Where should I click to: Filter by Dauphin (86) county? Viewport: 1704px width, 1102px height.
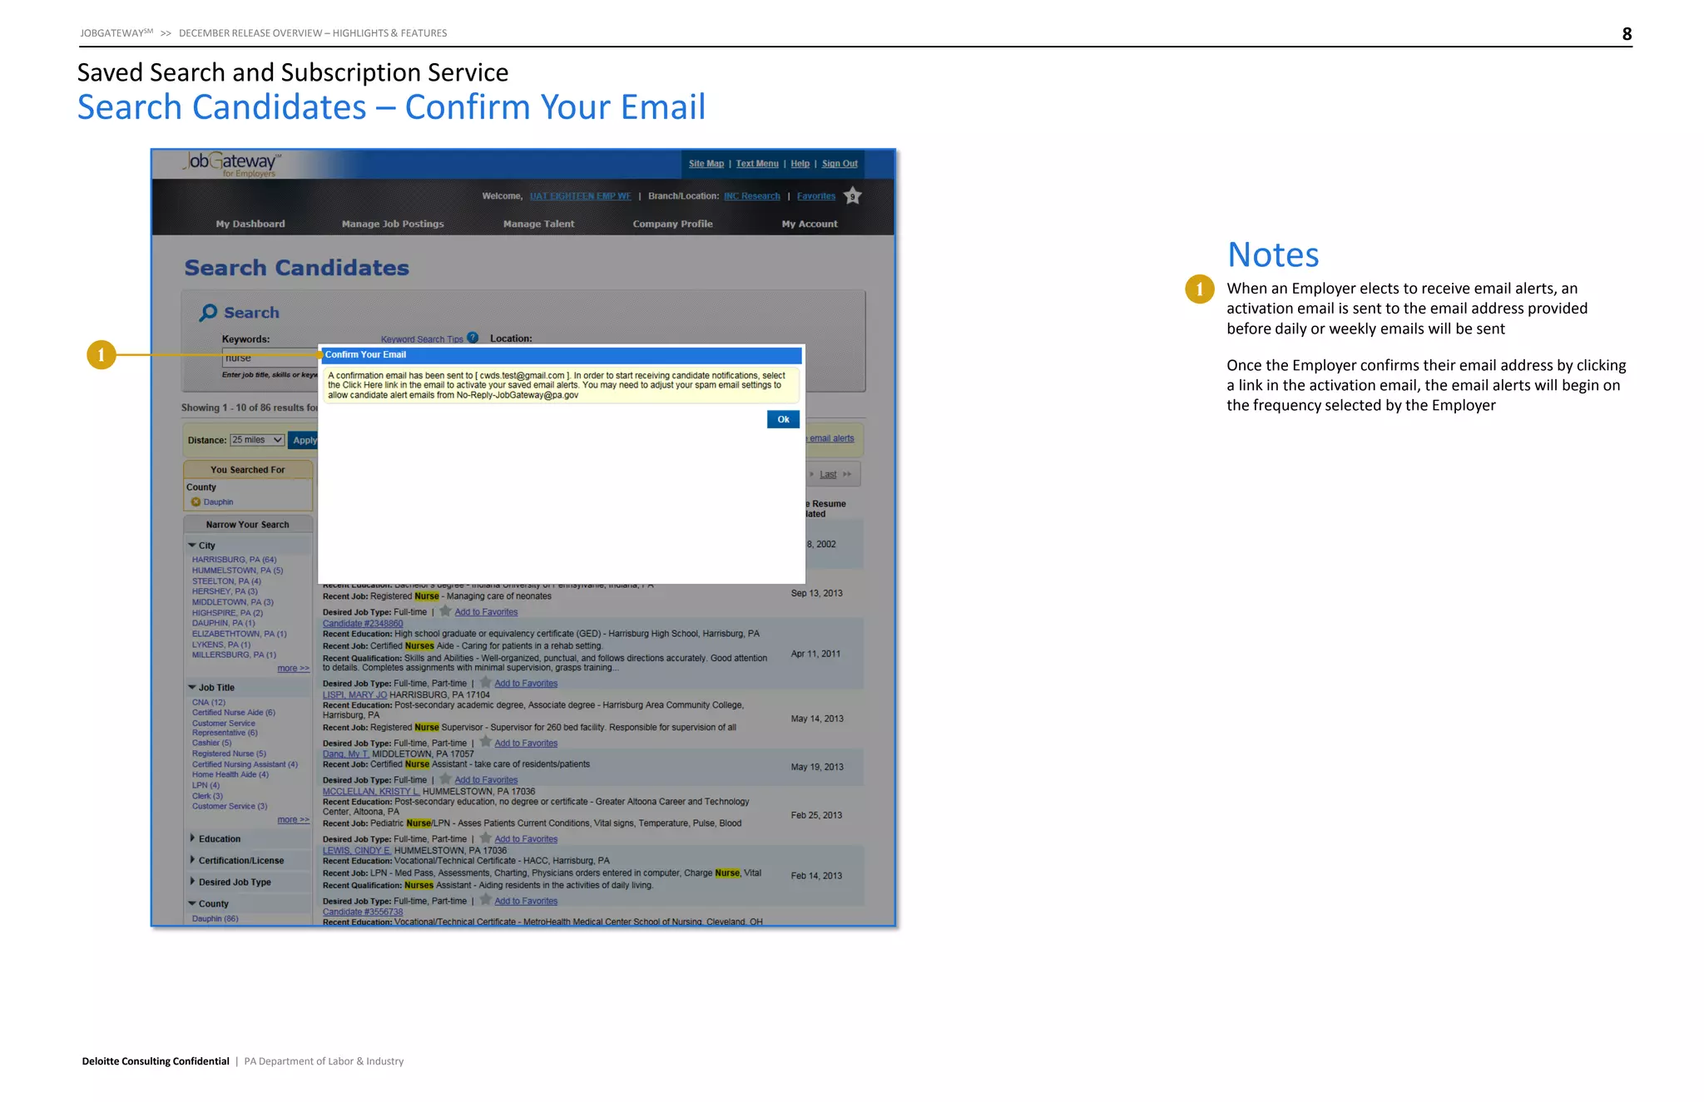coord(215,919)
